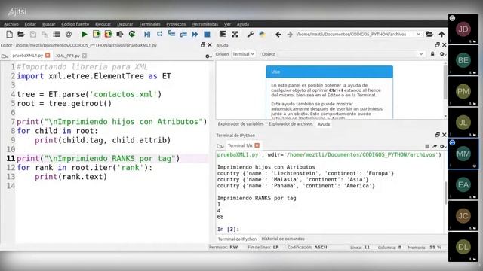Screen dimensions: 483x271
Task: Select Terminal 1/A console tab
Action: tap(240, 145)
